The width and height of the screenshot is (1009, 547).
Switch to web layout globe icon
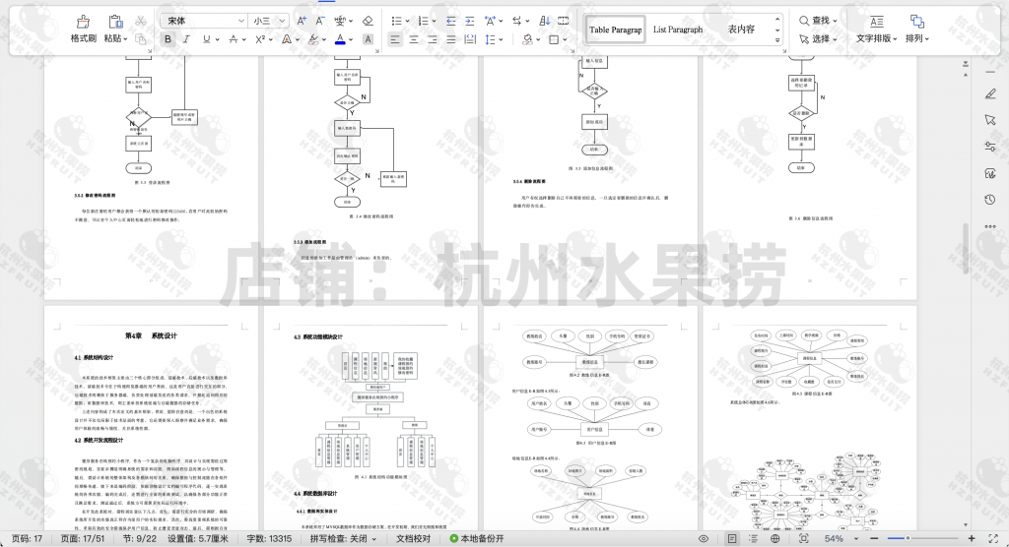click(775, 539)
